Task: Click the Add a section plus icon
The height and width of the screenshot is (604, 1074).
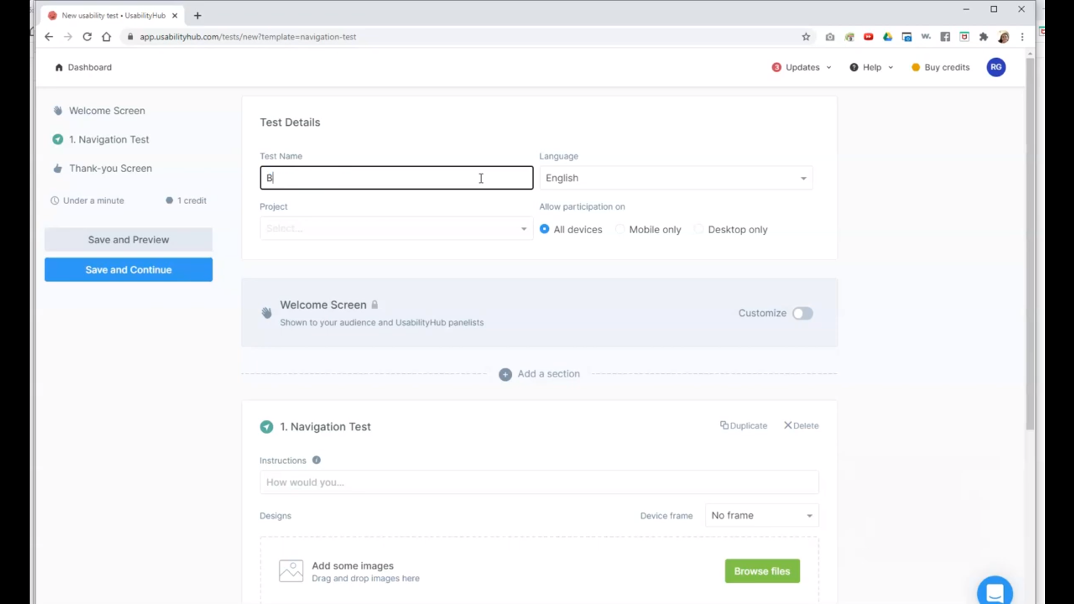Action: coord(505,375)
